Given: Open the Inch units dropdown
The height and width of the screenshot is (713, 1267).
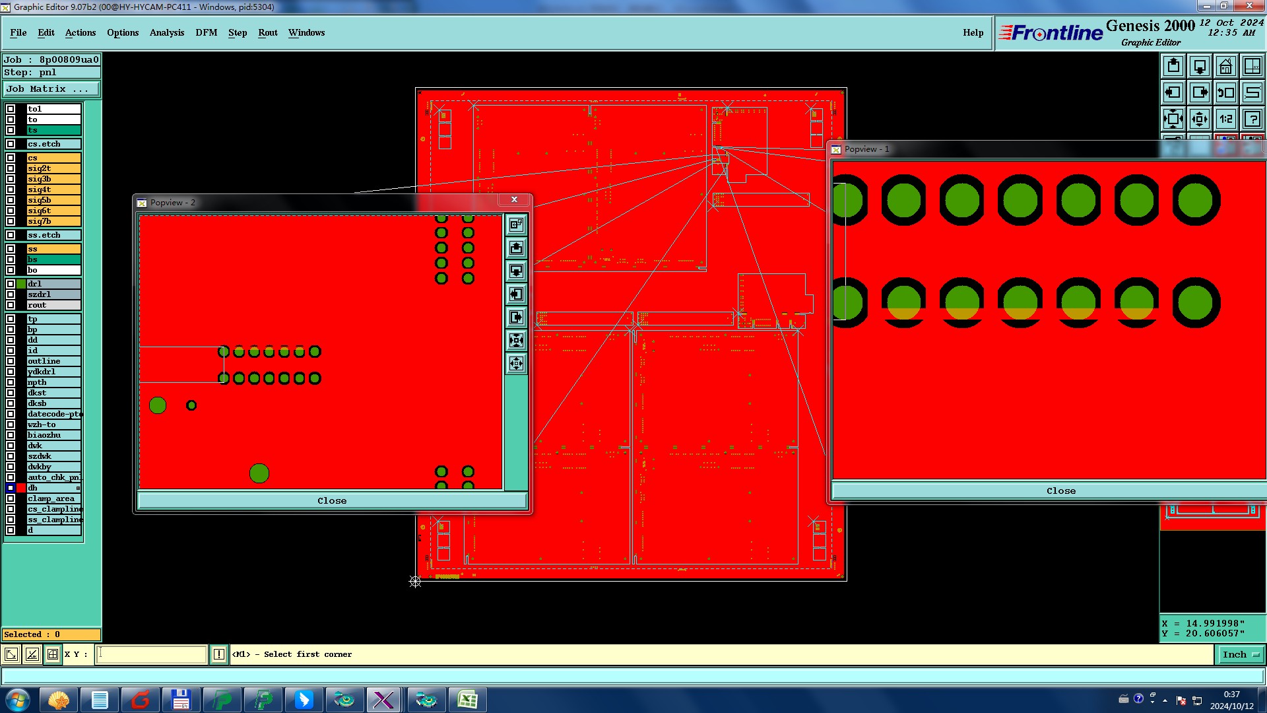Looking at the screenshot, I should (1241, 654).
